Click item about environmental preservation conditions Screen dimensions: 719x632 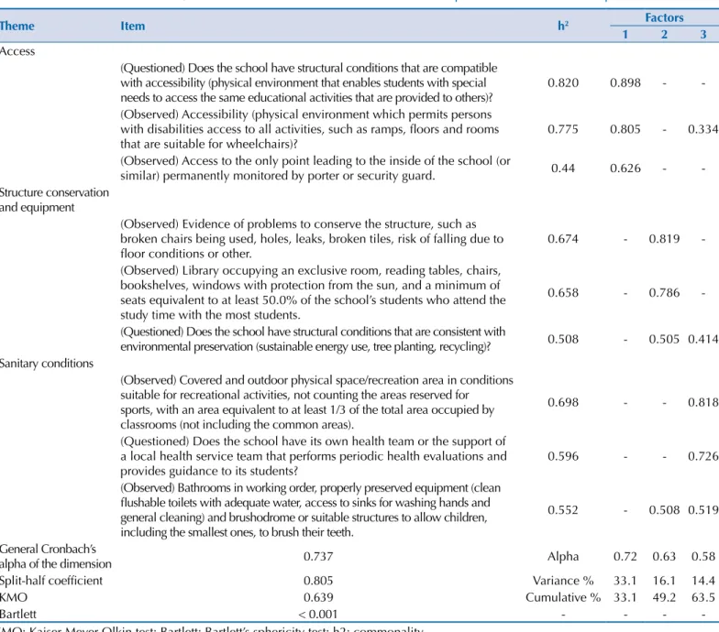pyautogui.click(x=314, y=339)
